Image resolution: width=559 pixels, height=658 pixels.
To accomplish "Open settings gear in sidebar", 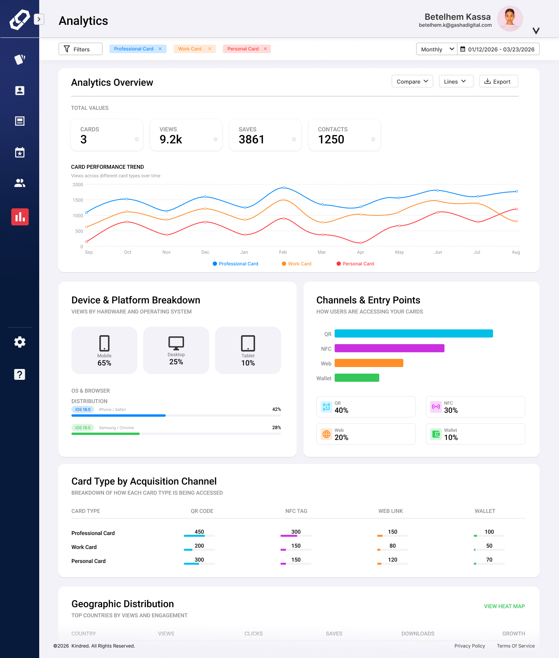I will coord(19,342).
